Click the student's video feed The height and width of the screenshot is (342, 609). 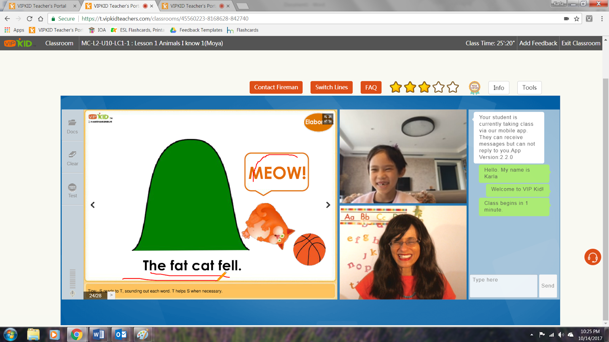point(403,157)
